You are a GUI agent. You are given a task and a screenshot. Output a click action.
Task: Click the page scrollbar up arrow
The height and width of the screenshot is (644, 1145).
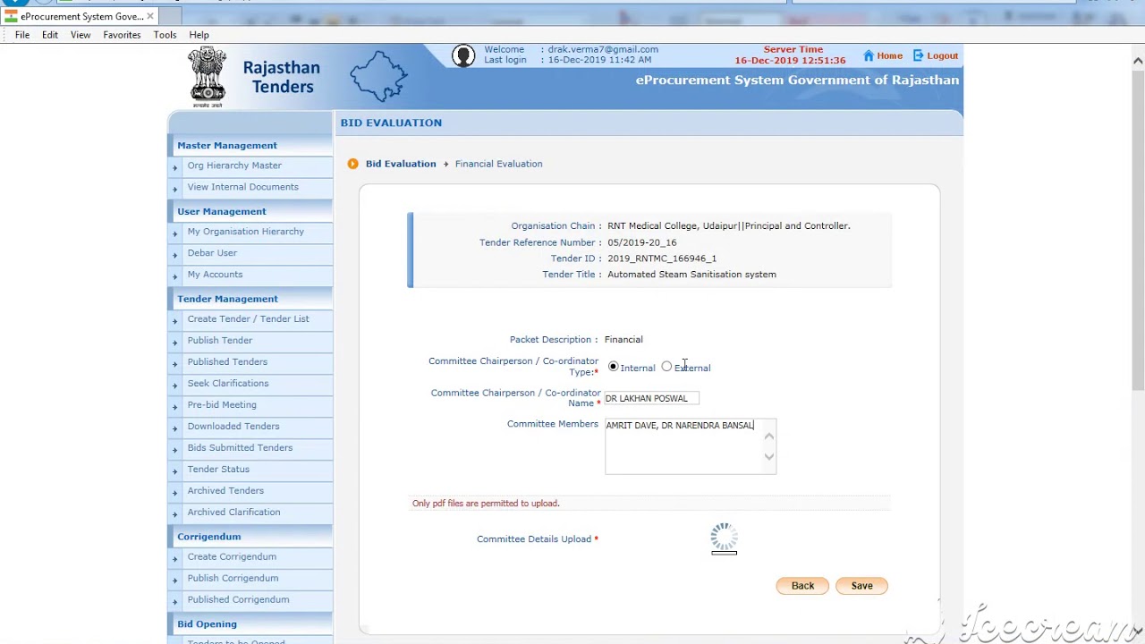pos(1138,61)
